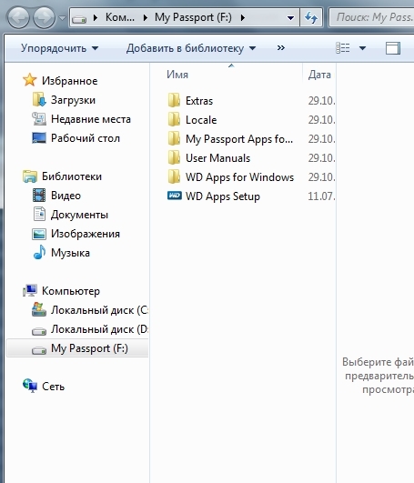The width and height of the screenshot is (414, 483).
Task: Open the address bar previous locations dropdown
Action: point(290,18)
